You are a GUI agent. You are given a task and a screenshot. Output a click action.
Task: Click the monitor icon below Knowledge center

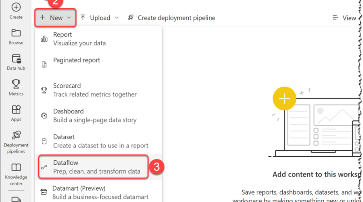(x=16, y=199)
